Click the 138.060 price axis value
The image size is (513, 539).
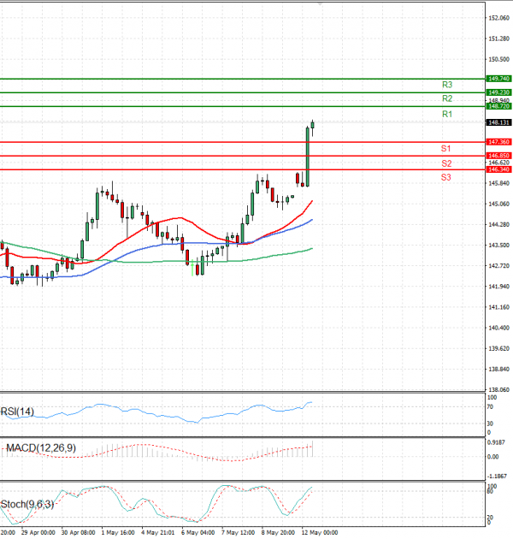499,389
